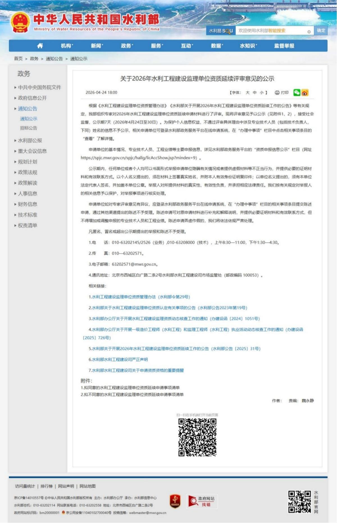Click the printer icon to print
The image size is (337, 523).
(277, 93)
